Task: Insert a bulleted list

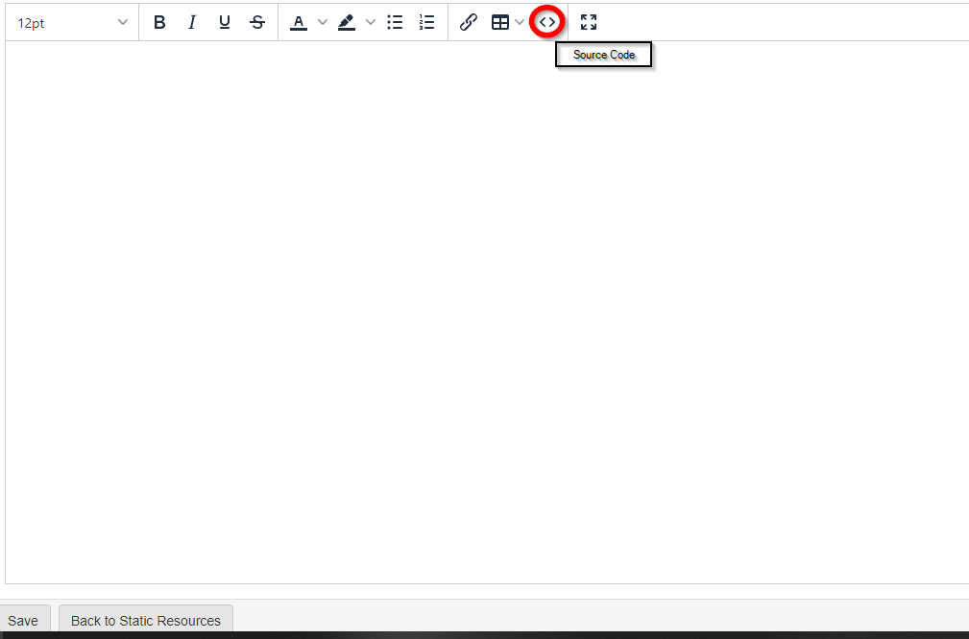Action: click(x=395, y=22)
